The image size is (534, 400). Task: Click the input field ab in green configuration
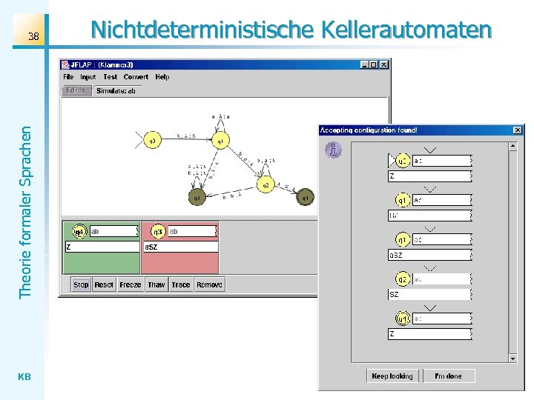[x=114, y=231]
